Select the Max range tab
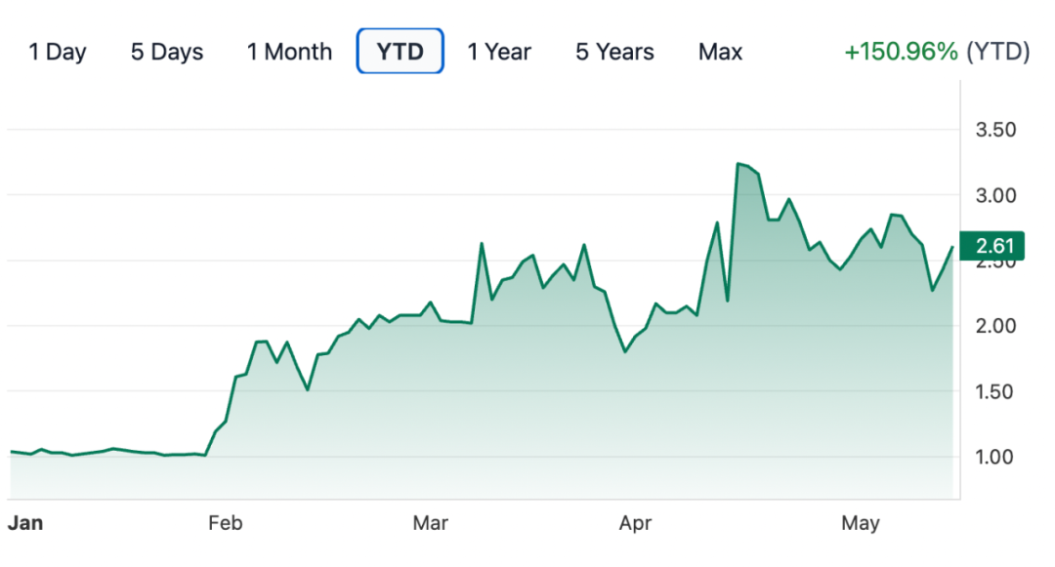 coord(720,52)
